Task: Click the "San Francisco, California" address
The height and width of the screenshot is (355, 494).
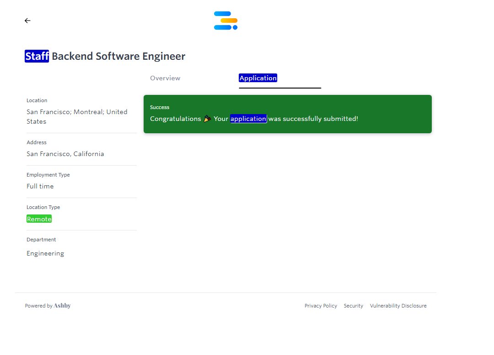Action: point(65,154)
